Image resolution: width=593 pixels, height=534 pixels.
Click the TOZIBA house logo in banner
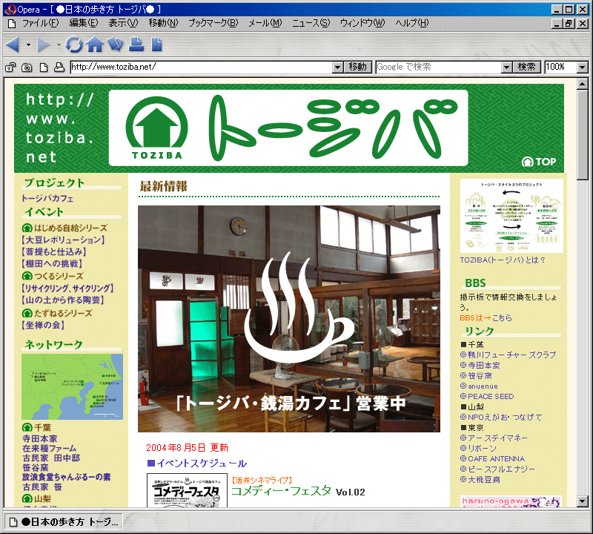click(x=156, y=128)
